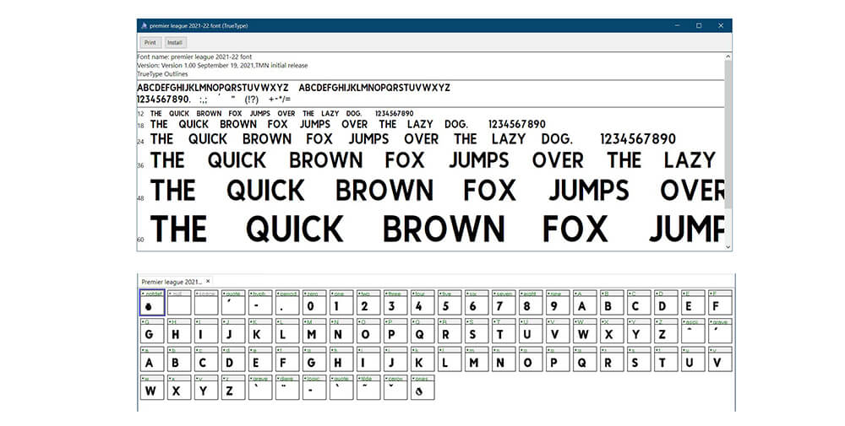This screenshot has width=845, height=426.
Task: Click the font viewer title bar icon
Action: 144,26
